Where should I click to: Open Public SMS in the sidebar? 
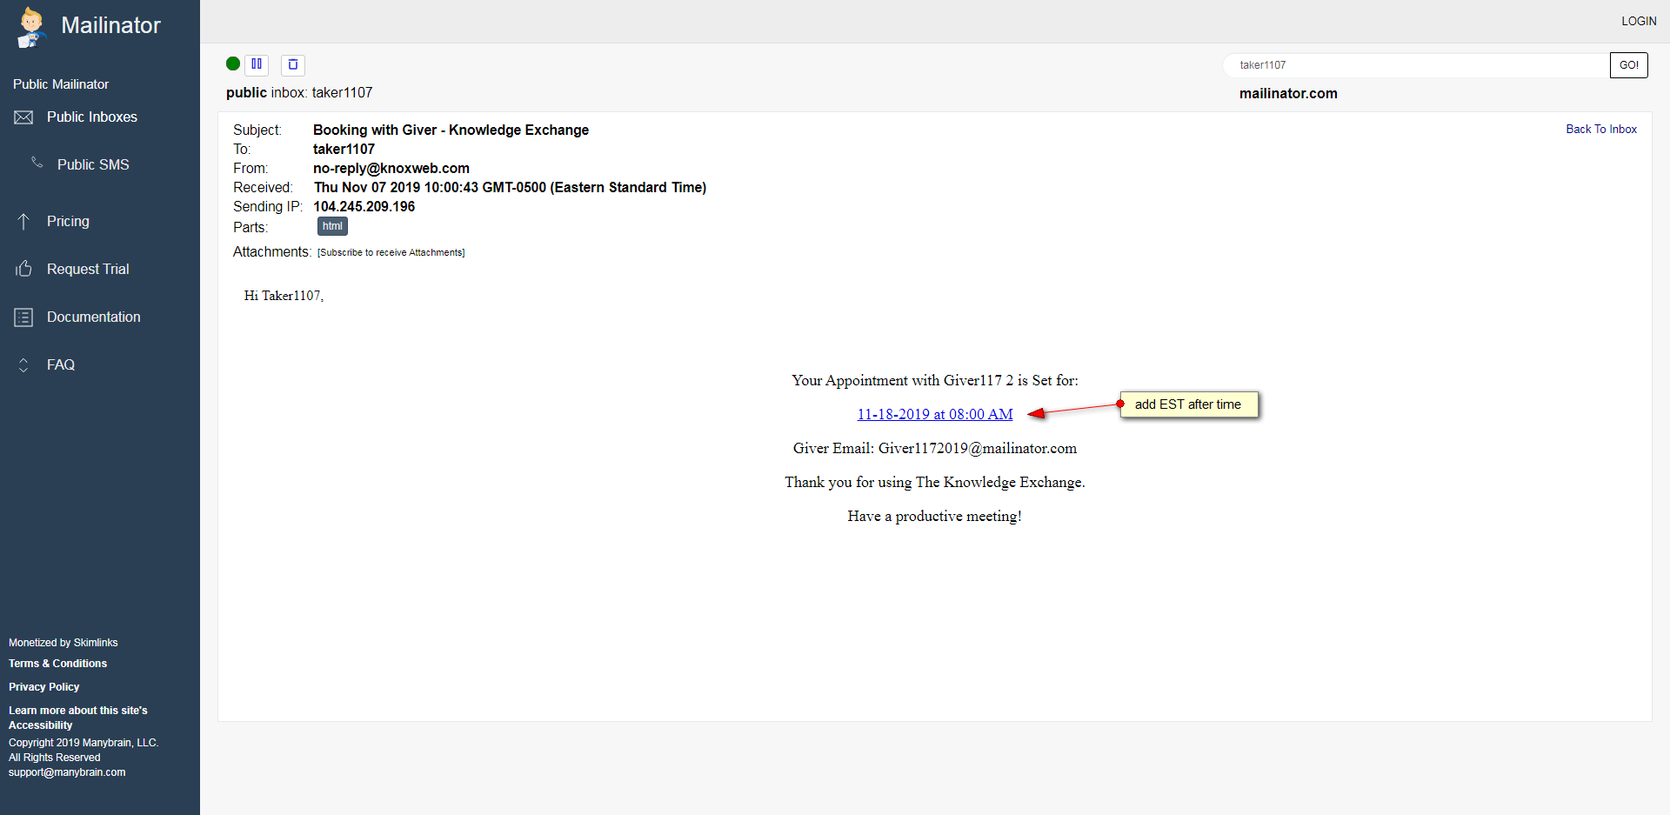(x=93, y=165)
